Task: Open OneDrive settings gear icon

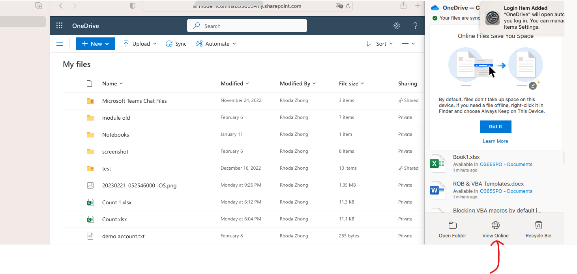Action: click(x=397, y=26)
